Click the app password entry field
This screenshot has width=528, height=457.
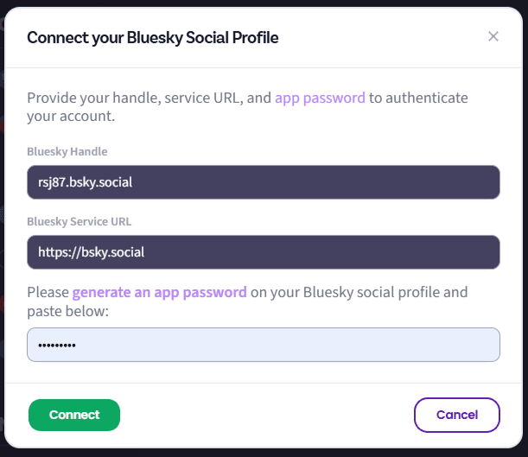coord(264,345)
